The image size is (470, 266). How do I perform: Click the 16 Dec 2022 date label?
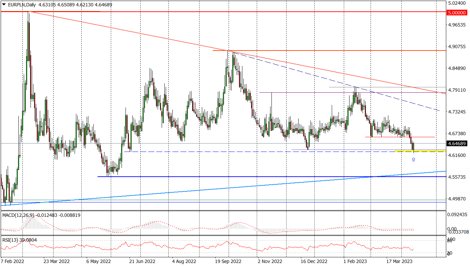pos(314,261)
